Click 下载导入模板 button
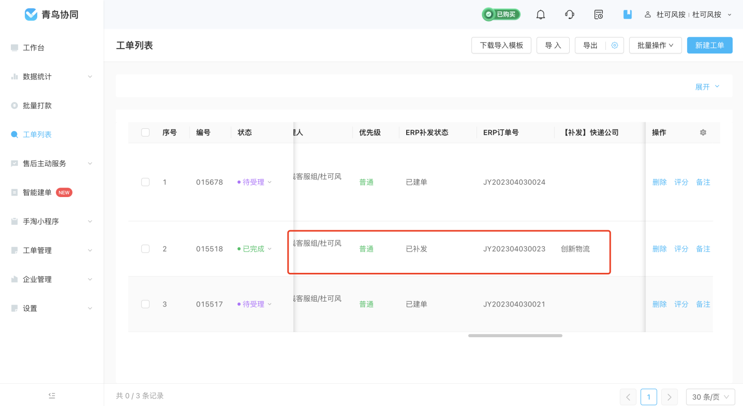This screenshot has height=406, width=743. [501, 45]
